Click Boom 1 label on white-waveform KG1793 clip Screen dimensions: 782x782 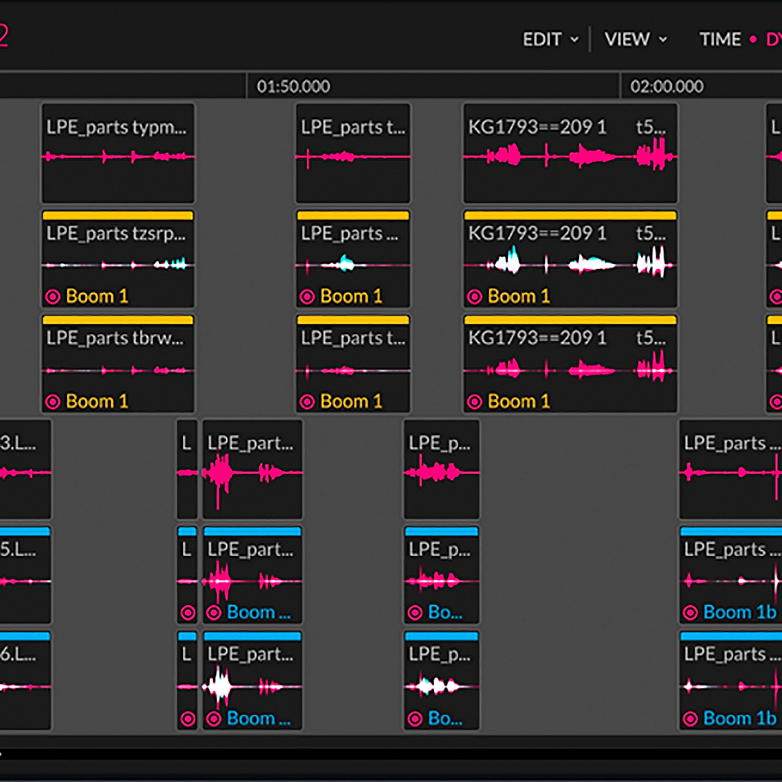[x=519, y=296]
